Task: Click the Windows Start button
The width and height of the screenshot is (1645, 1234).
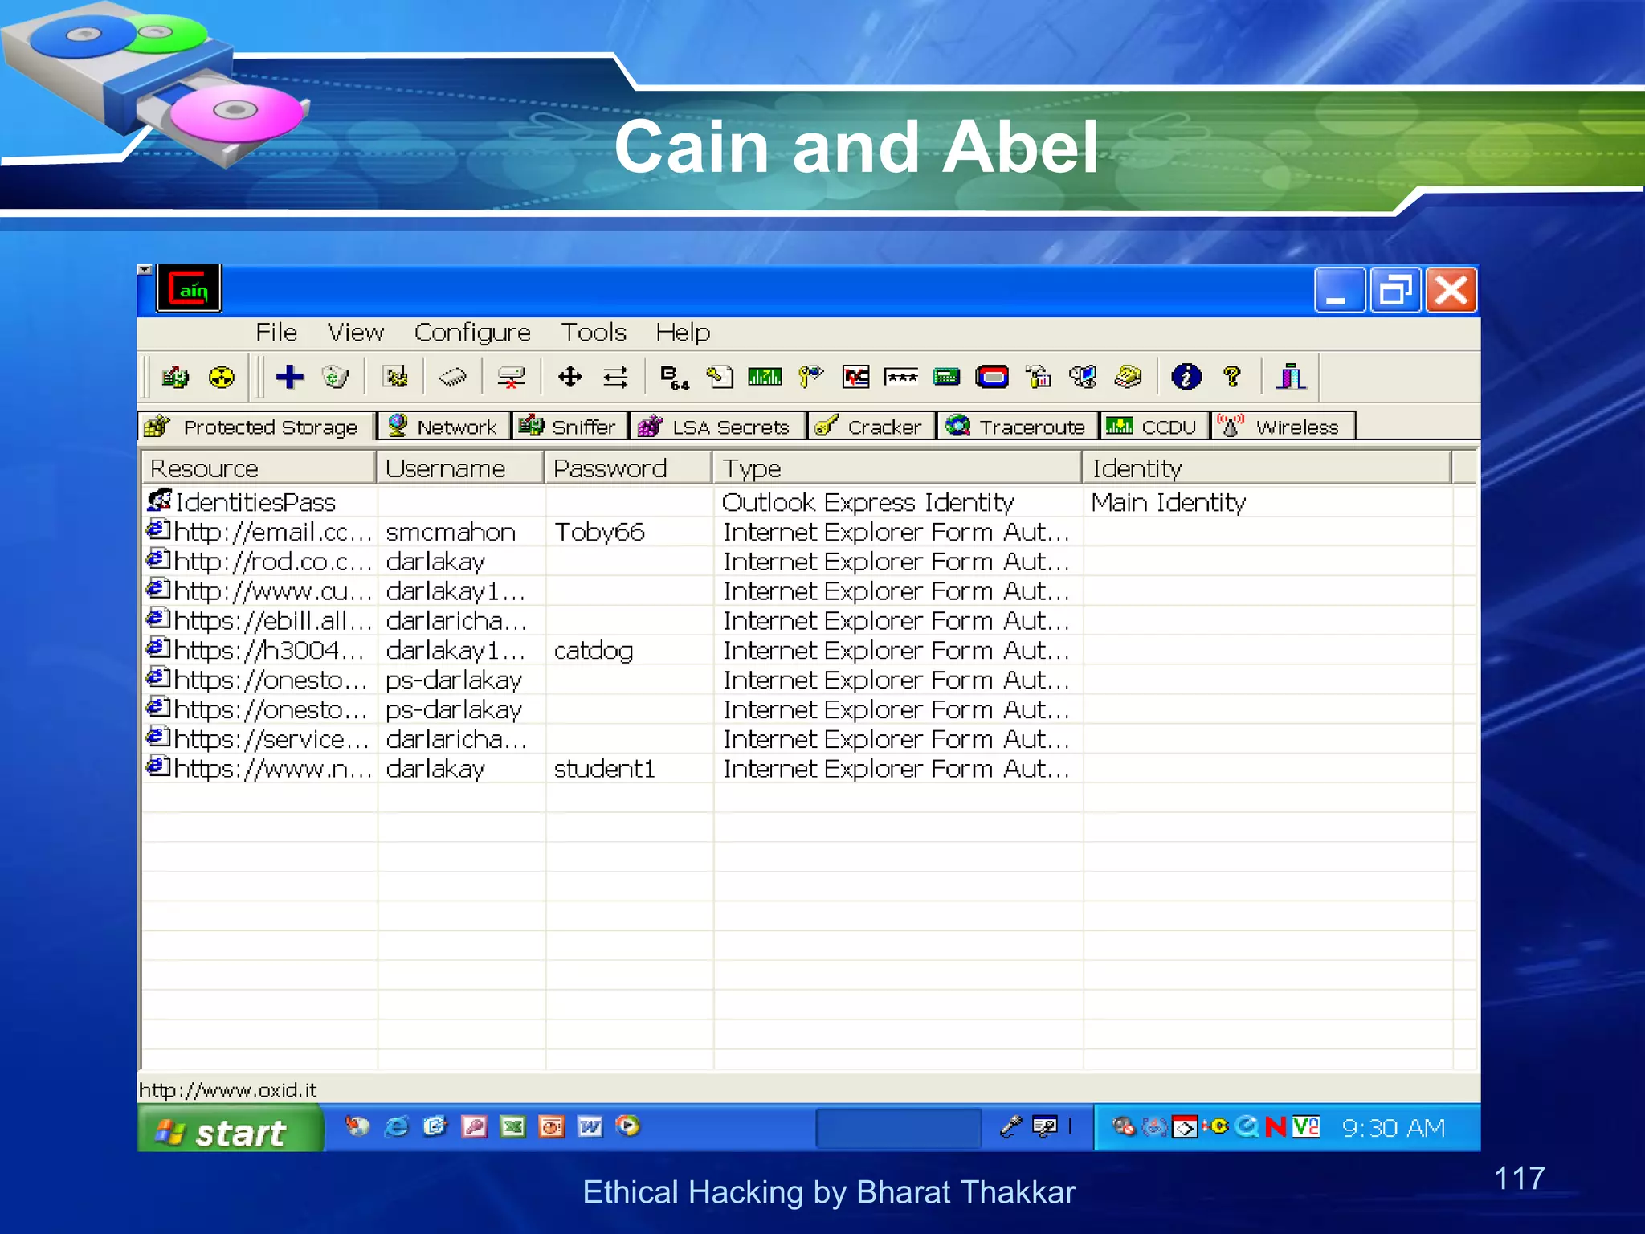Action: (x=229, y=1132)
